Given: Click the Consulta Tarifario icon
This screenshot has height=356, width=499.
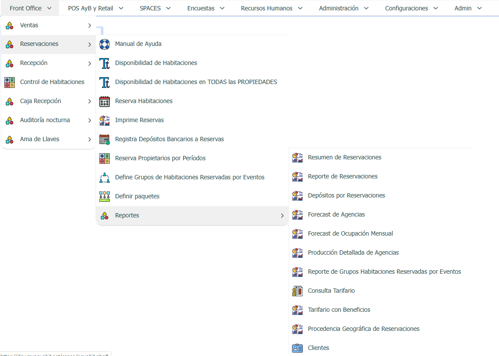Looking at the screenshot, I should pyautogui.click(x=297, y=291).
